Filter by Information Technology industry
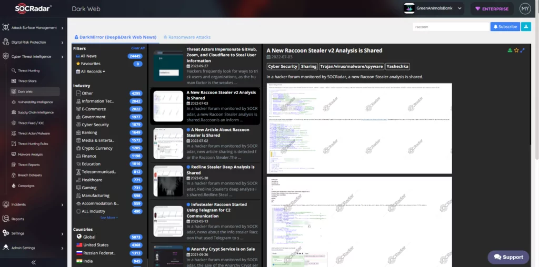Image resolution: width=539 pixels, height=267 pixels. click(95, 101)
